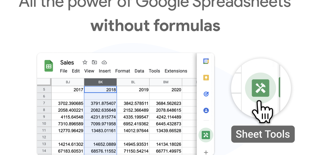Click the large magnified Sheet Tools icon
Image resolution: width=311 pixels, height=155 pixels.
click(260, 88)
